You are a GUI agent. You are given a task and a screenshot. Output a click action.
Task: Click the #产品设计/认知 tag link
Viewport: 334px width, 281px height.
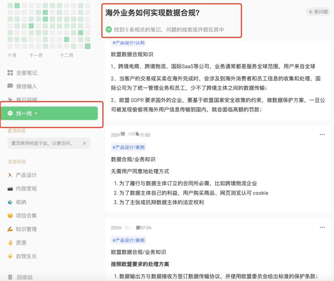point(128,43)
